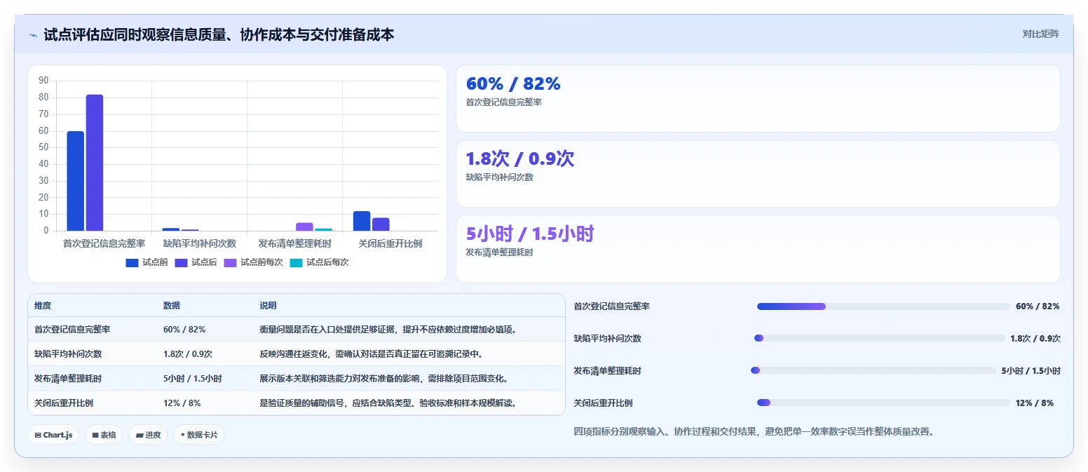Image resolution: width=1088 pixels, height=472 pixels.
Task: Click the 对比矩阵 label in header
Action: coord(1040,34)
